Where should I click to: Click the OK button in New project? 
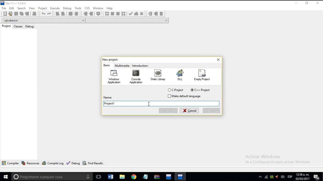click(x=168, y=111)
